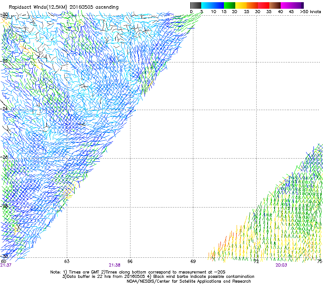Click the orange 25-30 knots legend swatch

252,5
